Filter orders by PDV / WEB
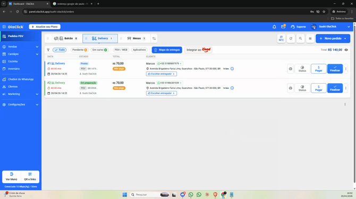The height and width of the screenshot is (199, 356). point(121,50)
